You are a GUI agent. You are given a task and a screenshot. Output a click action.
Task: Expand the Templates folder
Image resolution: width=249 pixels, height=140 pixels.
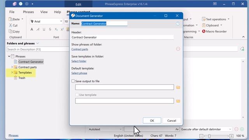pyautogui.click(x=12, y=73)
